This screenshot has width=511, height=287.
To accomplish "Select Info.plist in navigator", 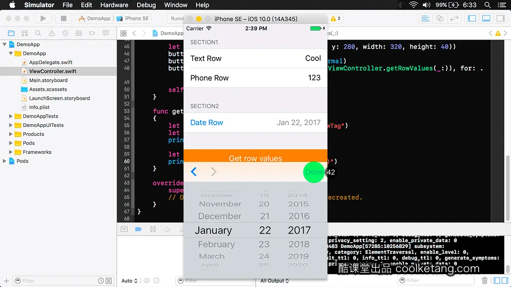I will click(x=39, y=107).
